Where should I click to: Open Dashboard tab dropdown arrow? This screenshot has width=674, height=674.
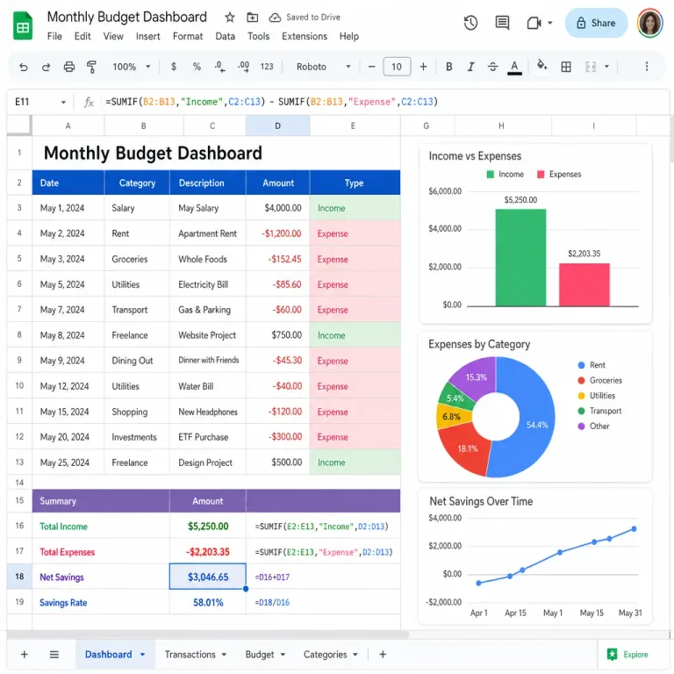click(x=142, y=654)
